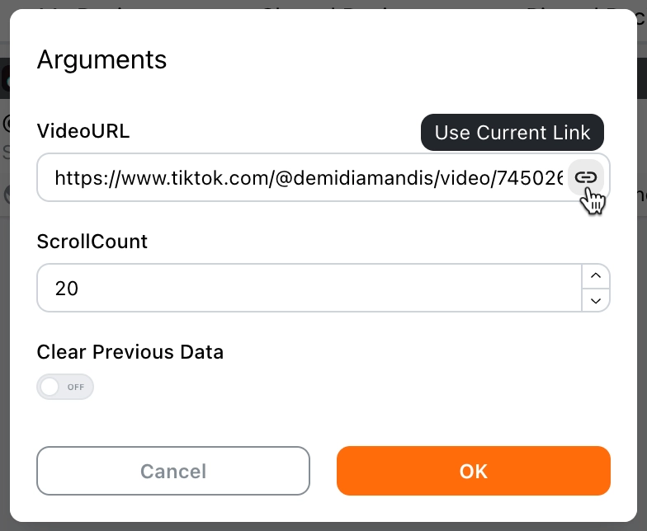Viewport: 647px width, 531px height.
Task: Click the Use Current Link chain icon
Action: click(x=586, y=177)
